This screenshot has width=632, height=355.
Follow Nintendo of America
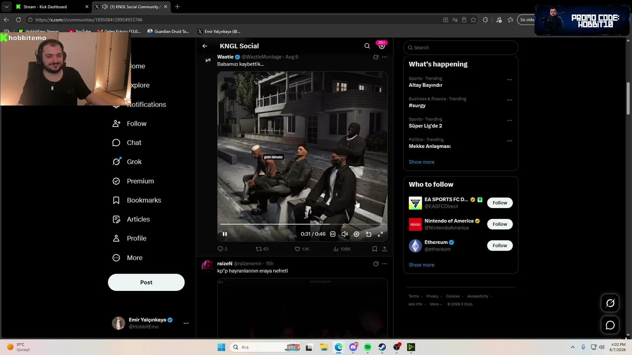pyautogui.click(x=500, y=224)
